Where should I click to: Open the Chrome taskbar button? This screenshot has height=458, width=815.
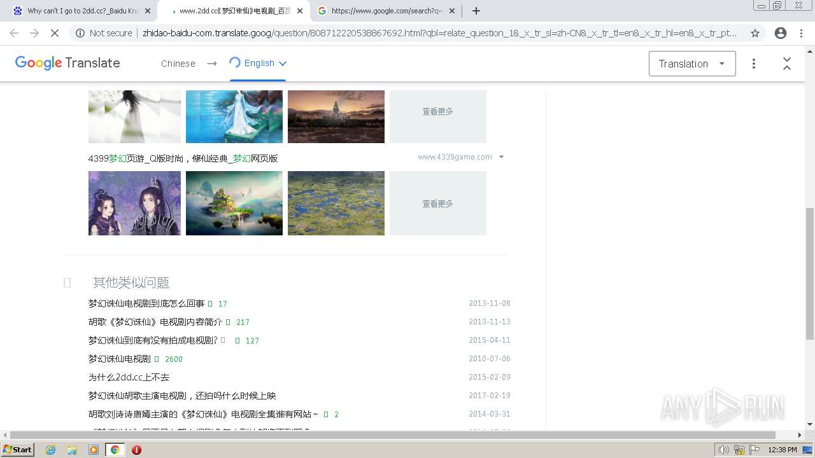115,450
